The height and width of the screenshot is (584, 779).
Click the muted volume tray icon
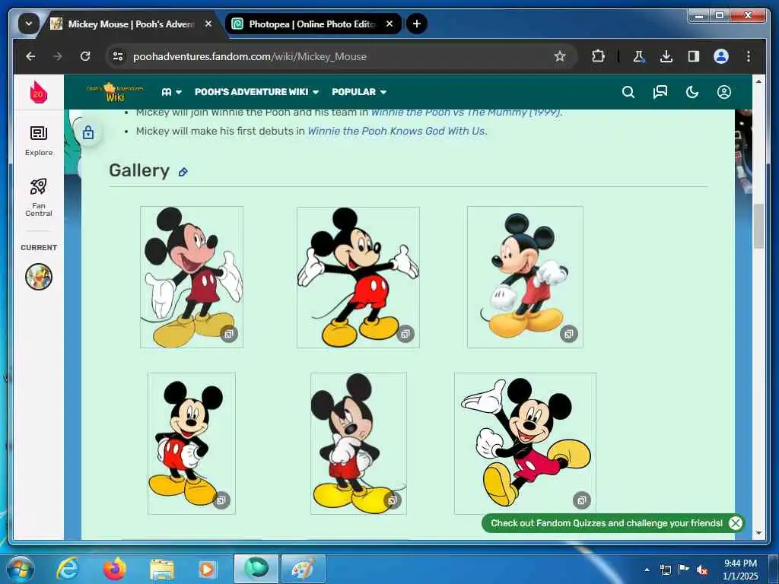702,570
